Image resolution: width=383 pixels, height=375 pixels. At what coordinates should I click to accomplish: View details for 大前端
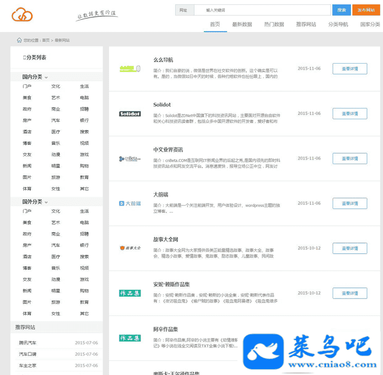point(350,204)
